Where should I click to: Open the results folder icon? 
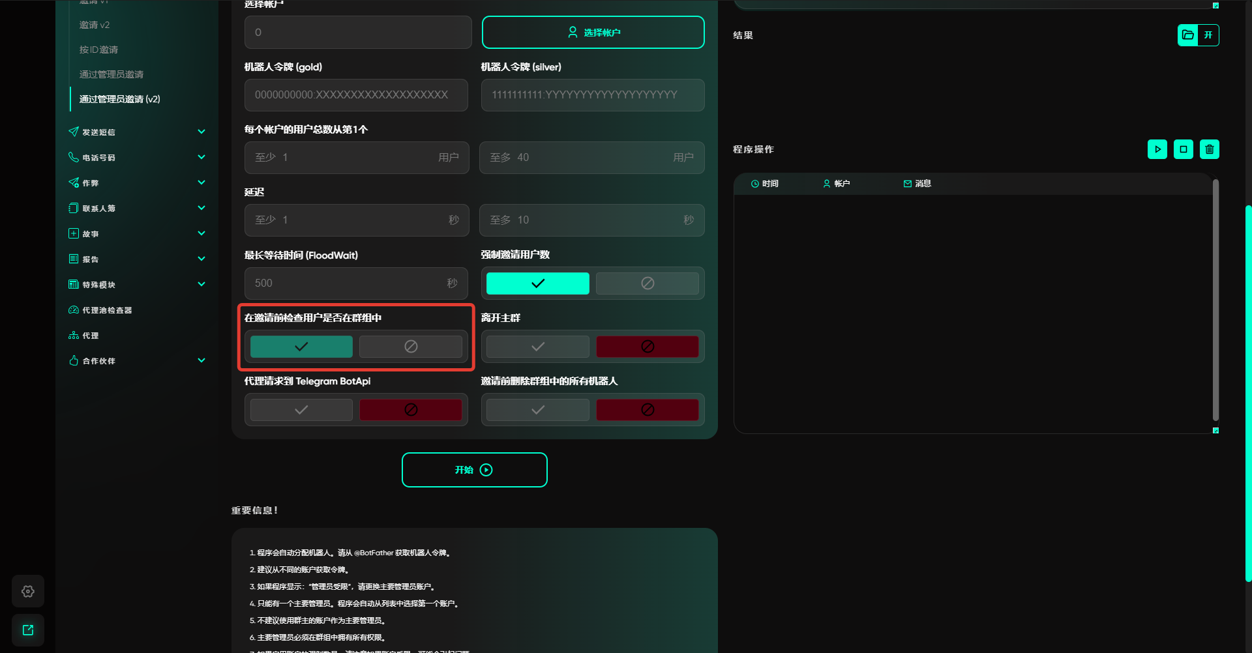pos(1188,35)
